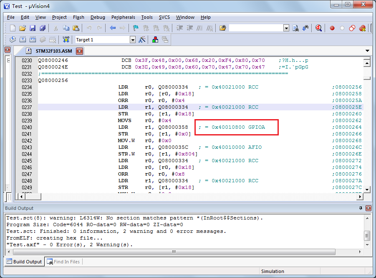Viewport: 376px width, 278px height.
Task: Start the debug session using magnifier 'd' icon
Action: tap(318, 28)
